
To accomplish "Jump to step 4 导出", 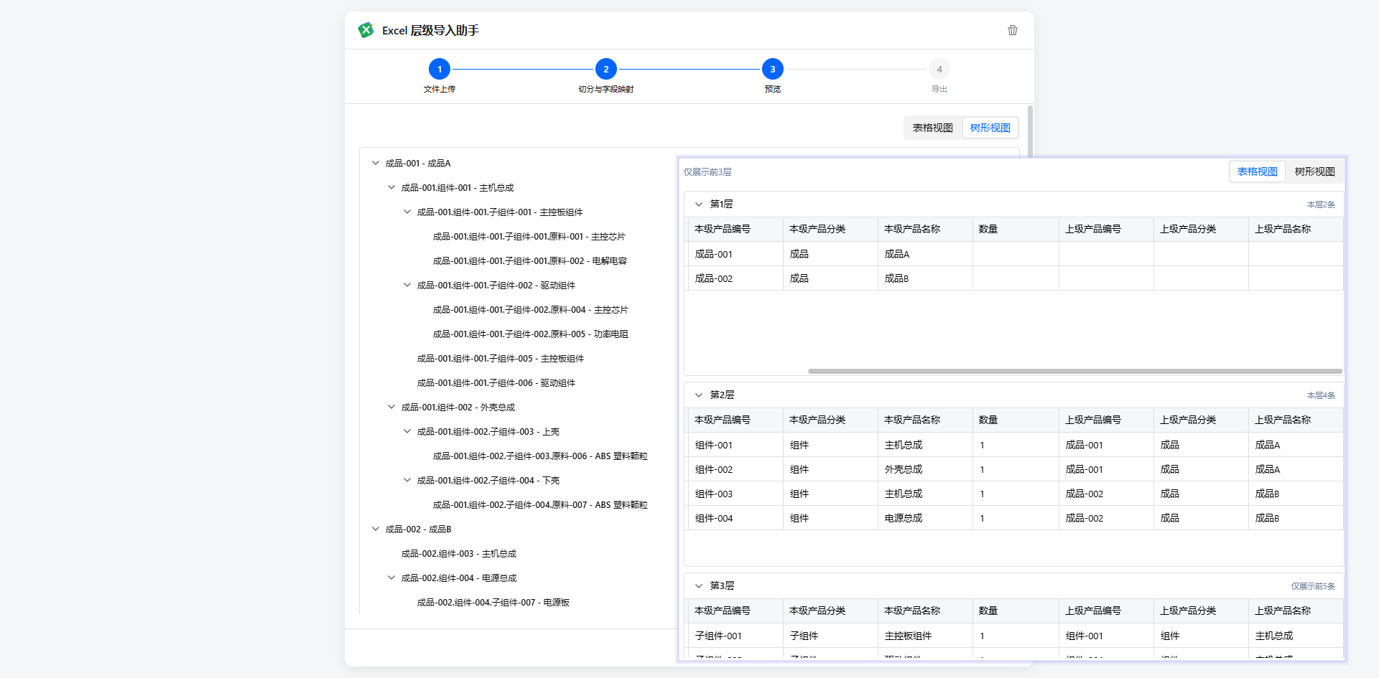I will coord(939,70).
